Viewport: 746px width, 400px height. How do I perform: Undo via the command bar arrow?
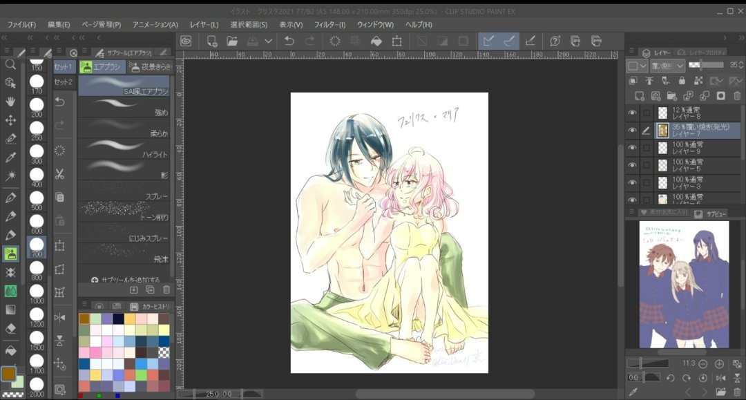click(289, 41)
